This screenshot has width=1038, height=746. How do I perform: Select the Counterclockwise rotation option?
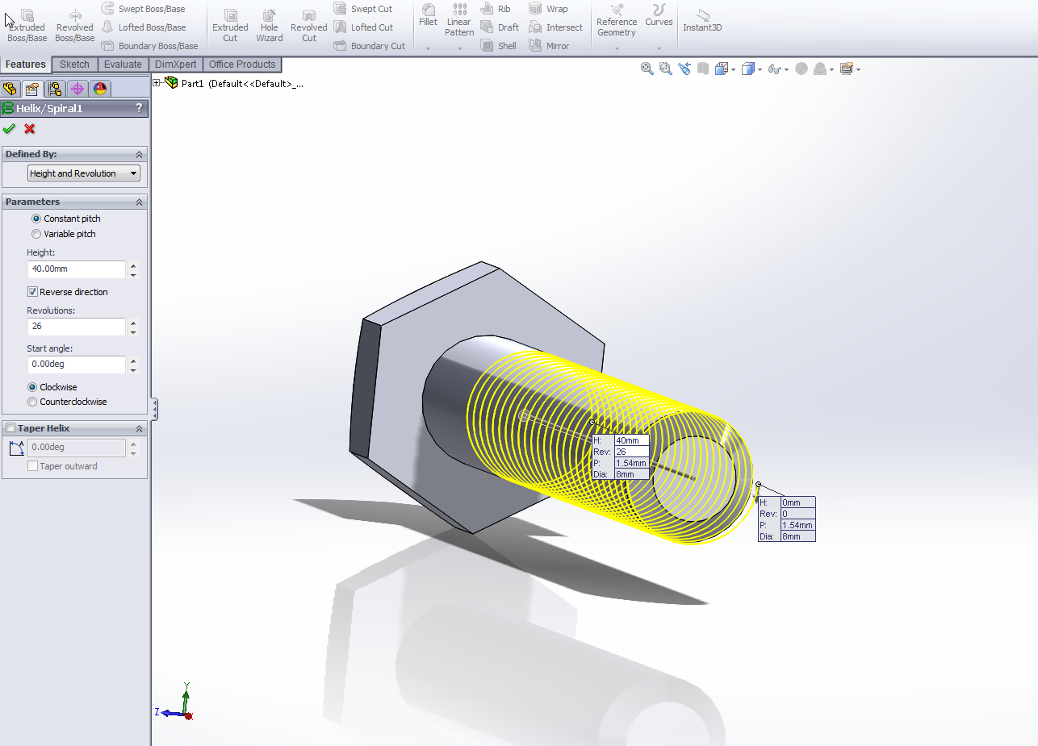(x=32, y=402)
